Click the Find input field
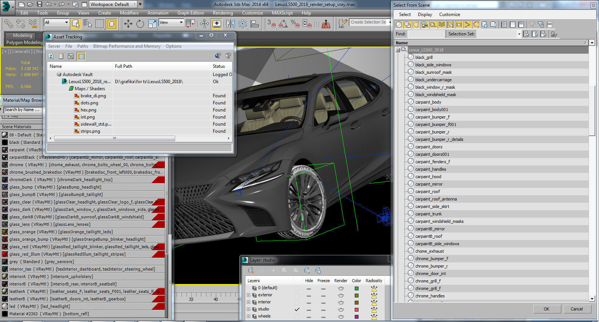The width and height of the screenshot is (599, 322). coord(426,34)
